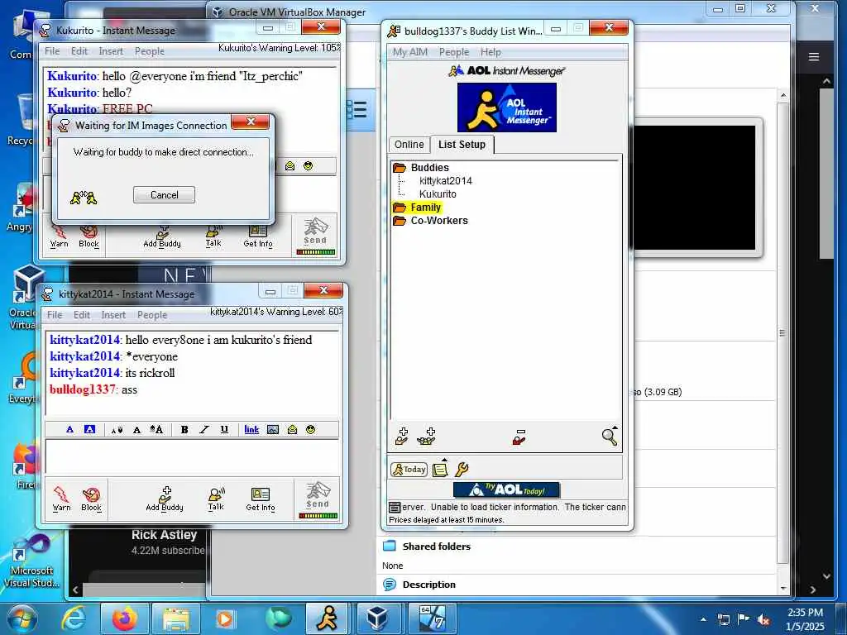The height and width of the screenshot is (635, 847).
Task: Click Shared folders heading in VirtualBox
Action: click(437, 547)
